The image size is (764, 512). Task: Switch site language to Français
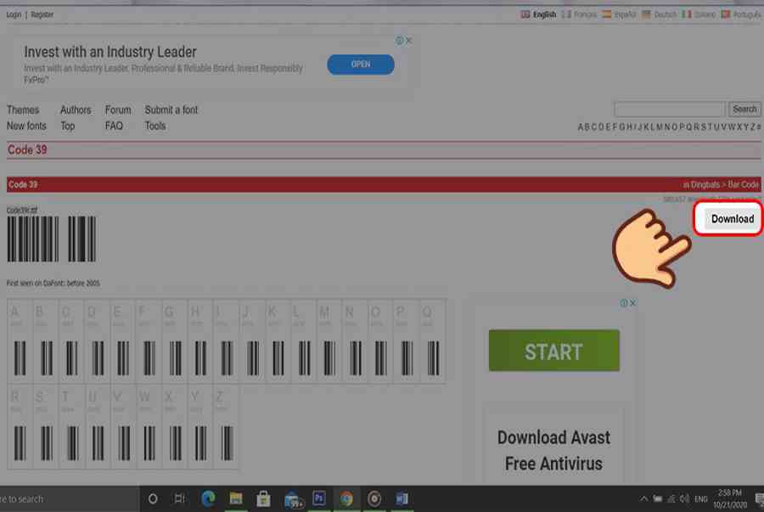coord(579,14)
